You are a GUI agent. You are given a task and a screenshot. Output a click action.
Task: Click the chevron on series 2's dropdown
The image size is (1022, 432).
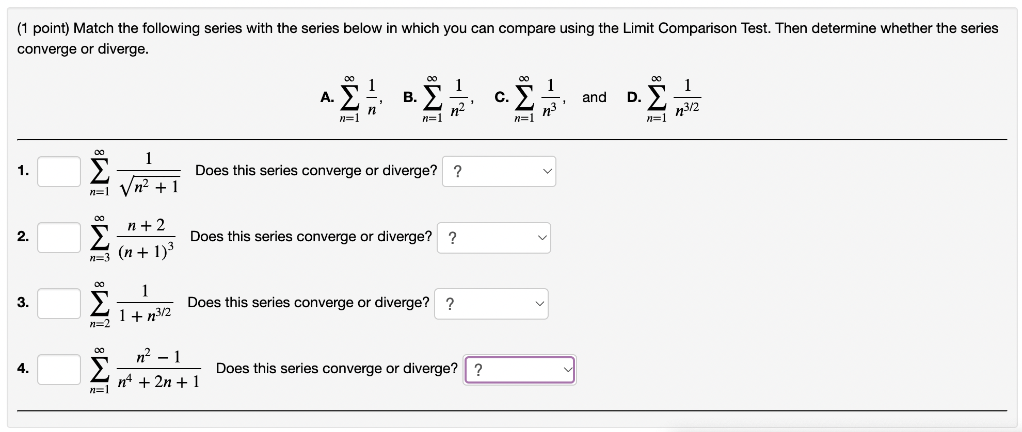(542, 237)
